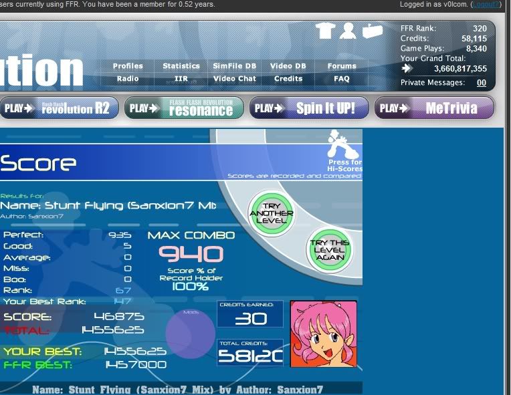Click the Rank value 67
The height and width of the screenshot is (395, 511).
[x=124, y=290]
